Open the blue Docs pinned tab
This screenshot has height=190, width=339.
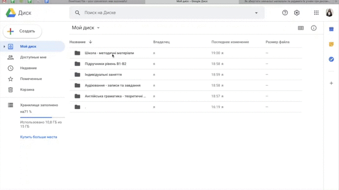pyautogui.click(x=47, y=1)
